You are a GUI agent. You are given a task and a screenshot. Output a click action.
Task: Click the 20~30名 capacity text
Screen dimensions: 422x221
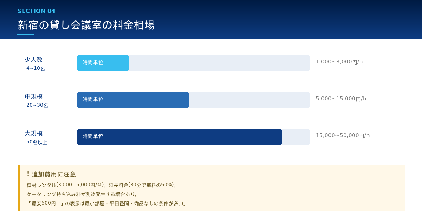point(37,105)
